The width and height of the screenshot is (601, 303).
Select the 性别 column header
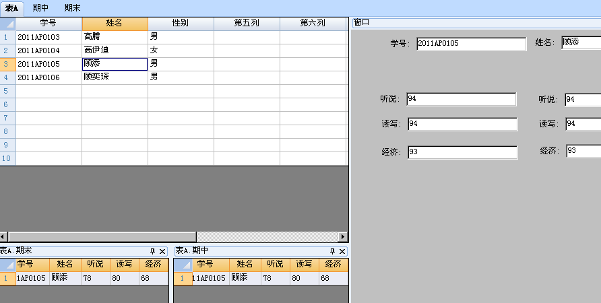click(x=181, y=24)
